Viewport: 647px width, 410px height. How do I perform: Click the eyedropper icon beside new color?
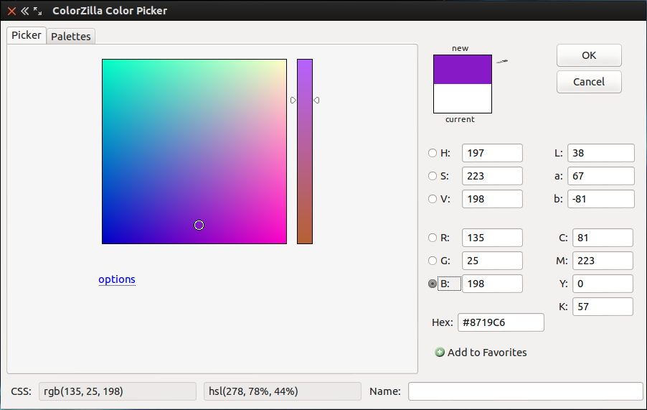point(502,62)
